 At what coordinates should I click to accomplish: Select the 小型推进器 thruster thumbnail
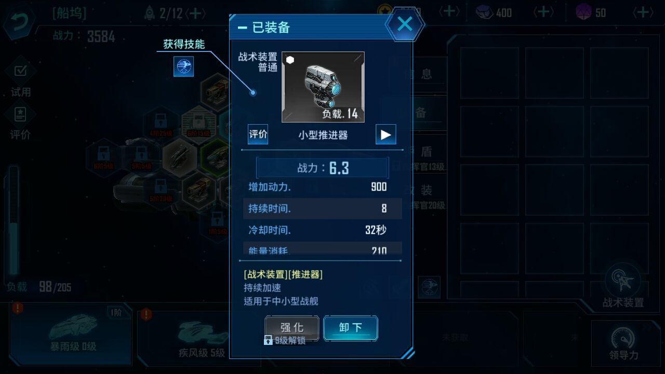tap(323, 87)
